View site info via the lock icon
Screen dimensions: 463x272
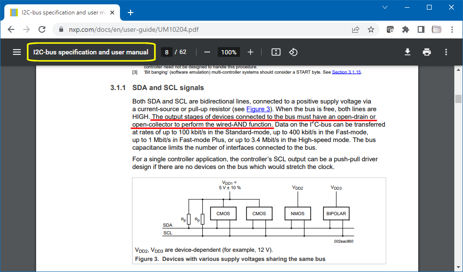click(61, 29)
